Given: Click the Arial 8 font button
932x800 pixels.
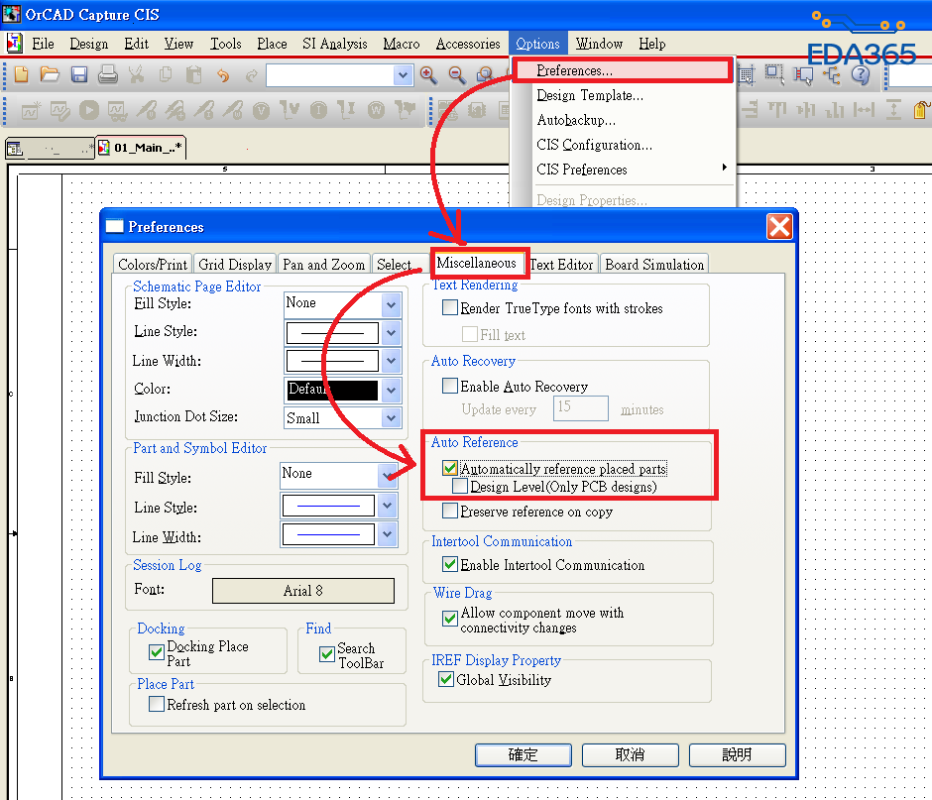Looking at the screenshot, I should coord(303,591).
